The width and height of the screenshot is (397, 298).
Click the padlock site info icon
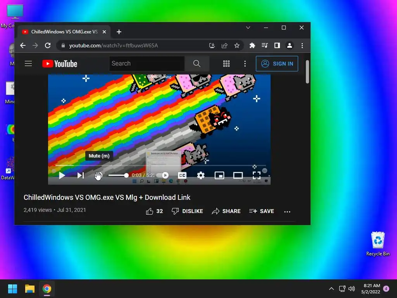pyautogui.click(x=63, y=45)
